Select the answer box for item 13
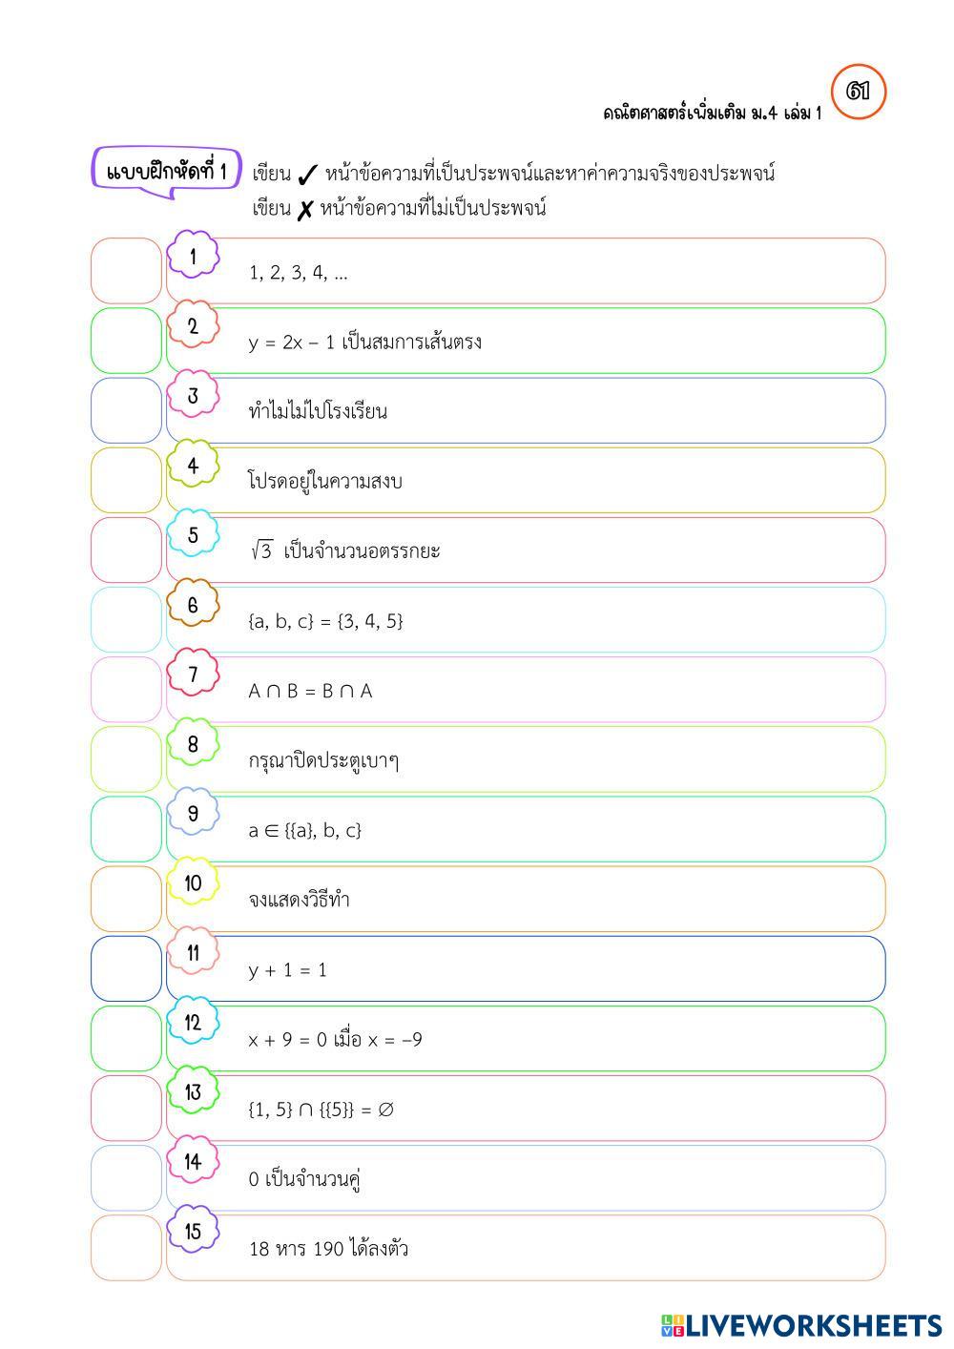954x1349 pixels. click(127, 1109)
